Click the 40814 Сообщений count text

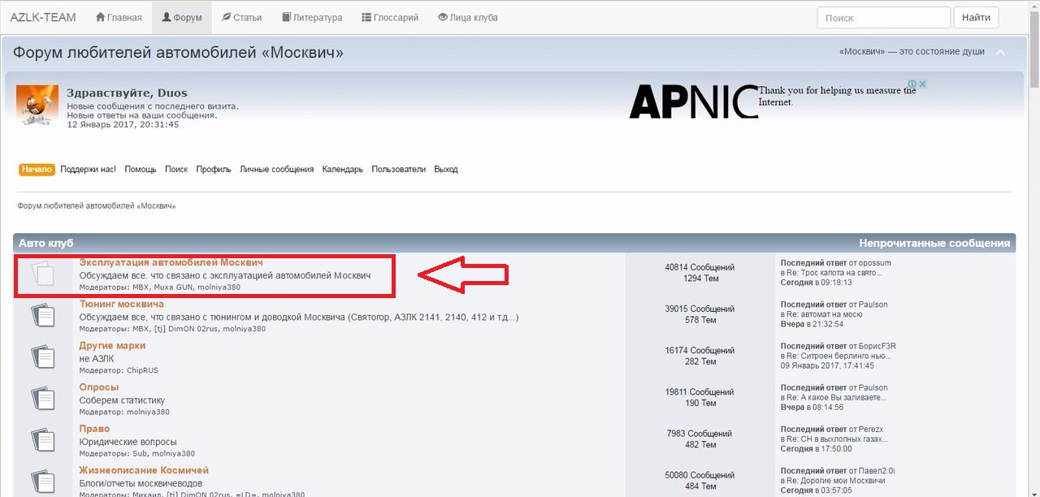tap(700, 267)
